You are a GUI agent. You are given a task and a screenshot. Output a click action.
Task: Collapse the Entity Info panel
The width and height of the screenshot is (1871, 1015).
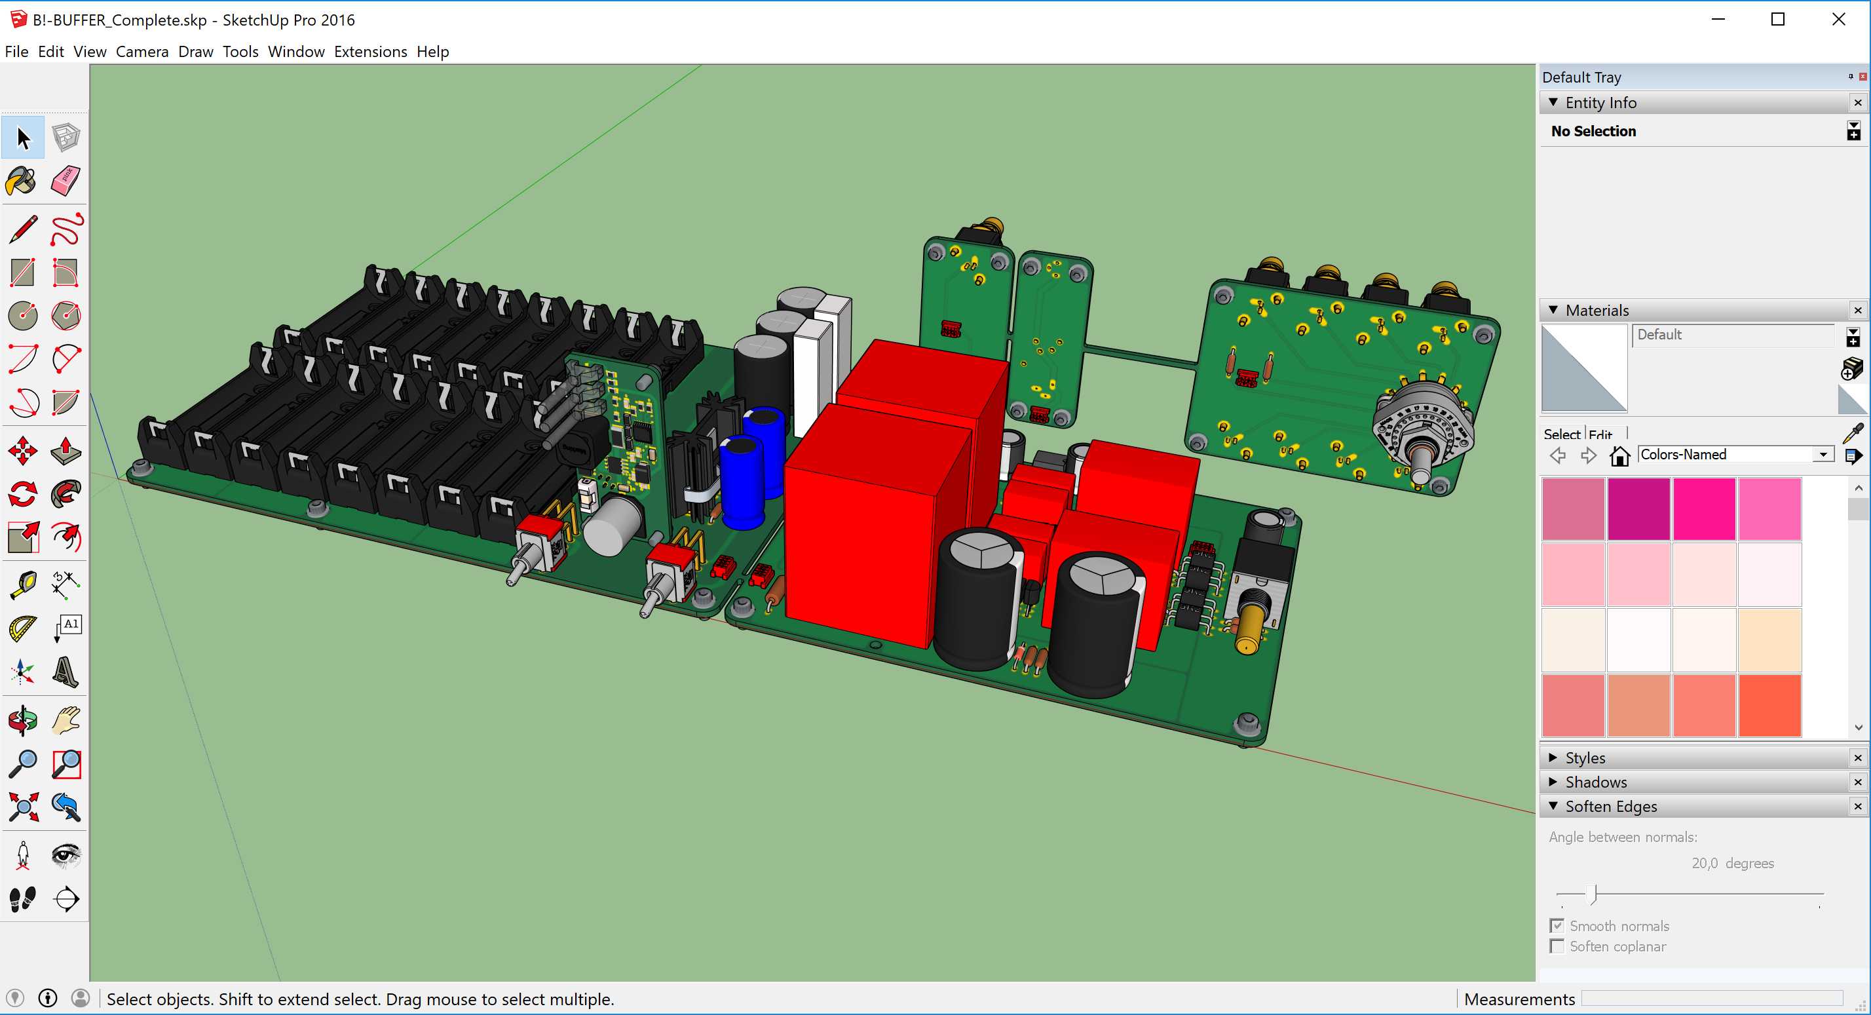click(x=1553, y=102)
